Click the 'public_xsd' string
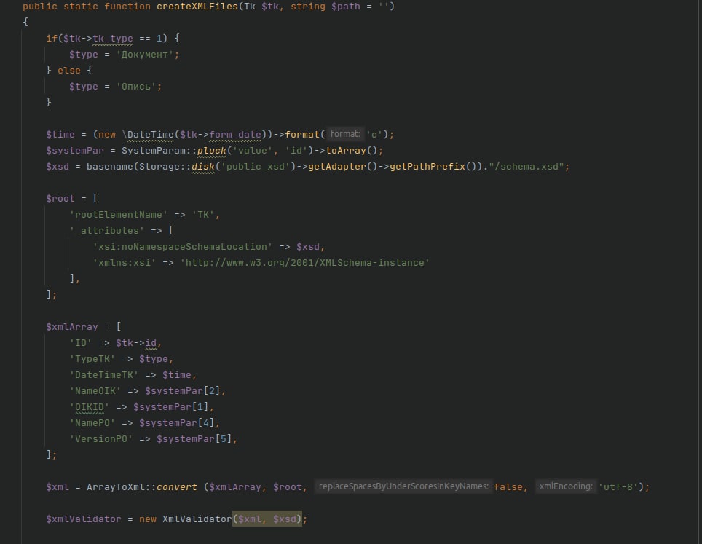The width and height of the screenshot is (702, 544). 255,167
